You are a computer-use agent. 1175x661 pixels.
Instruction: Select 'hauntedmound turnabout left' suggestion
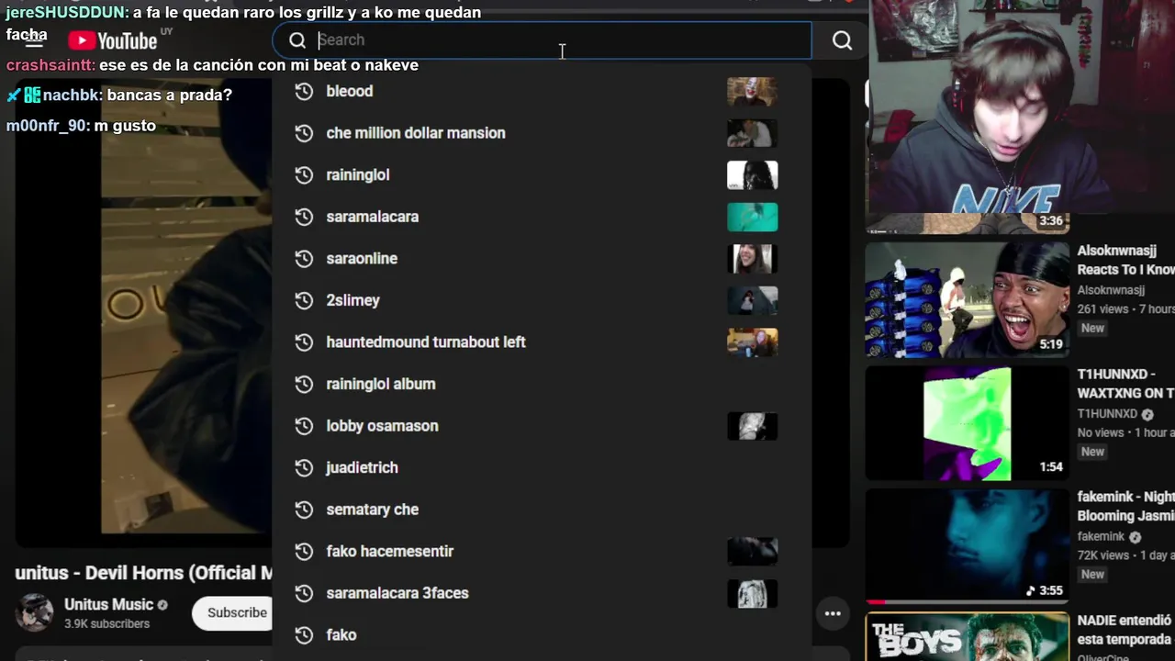coord(542,342)
